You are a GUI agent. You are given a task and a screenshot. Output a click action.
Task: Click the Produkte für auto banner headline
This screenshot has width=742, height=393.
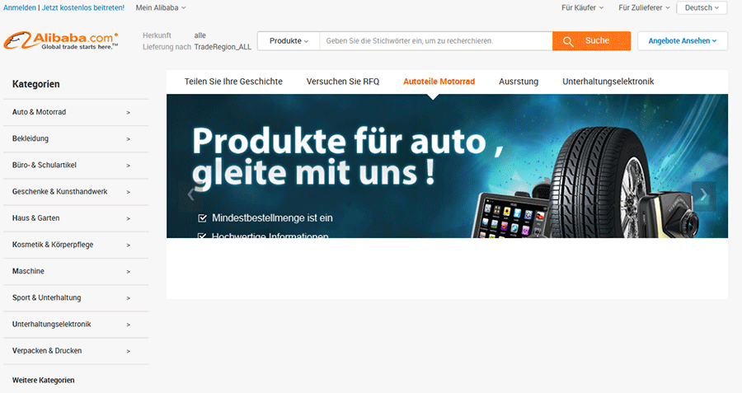348,157
